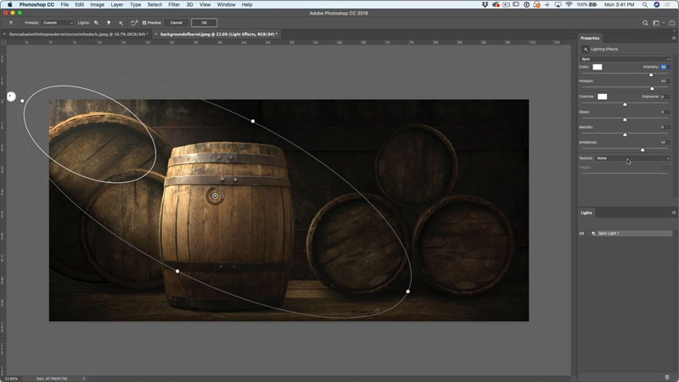The width and height of the screenshot is (679, 382).
Task: Expand the status bar info arrow
Action: 84,379
